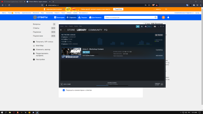Open the Games menu in Steam
203x114 pixels.
pos(76,26)
